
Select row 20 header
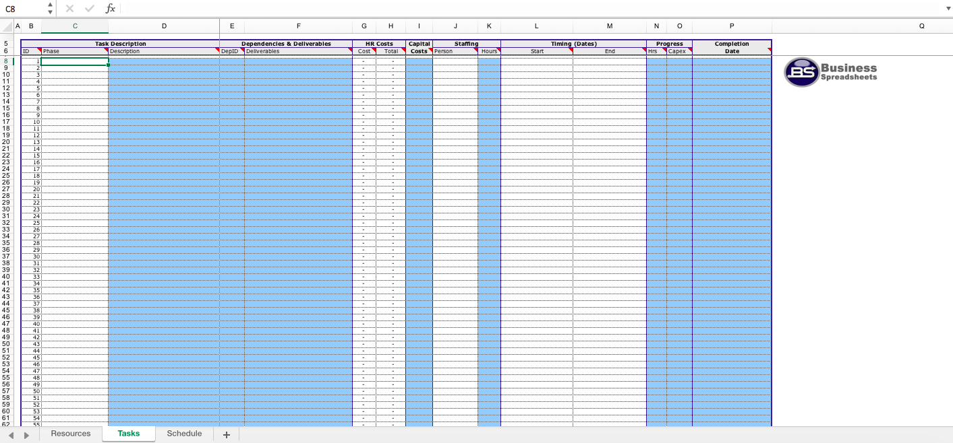click(x=6, y=142)
